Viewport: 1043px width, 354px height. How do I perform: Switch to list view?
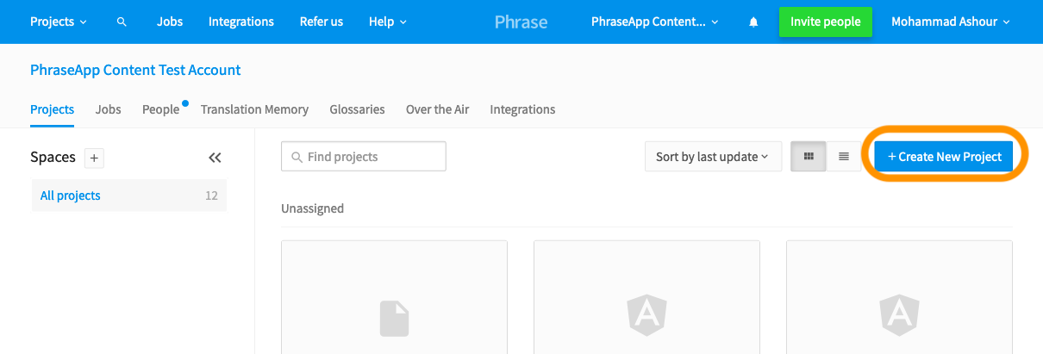pyautogui.click(x=844, y=157)
